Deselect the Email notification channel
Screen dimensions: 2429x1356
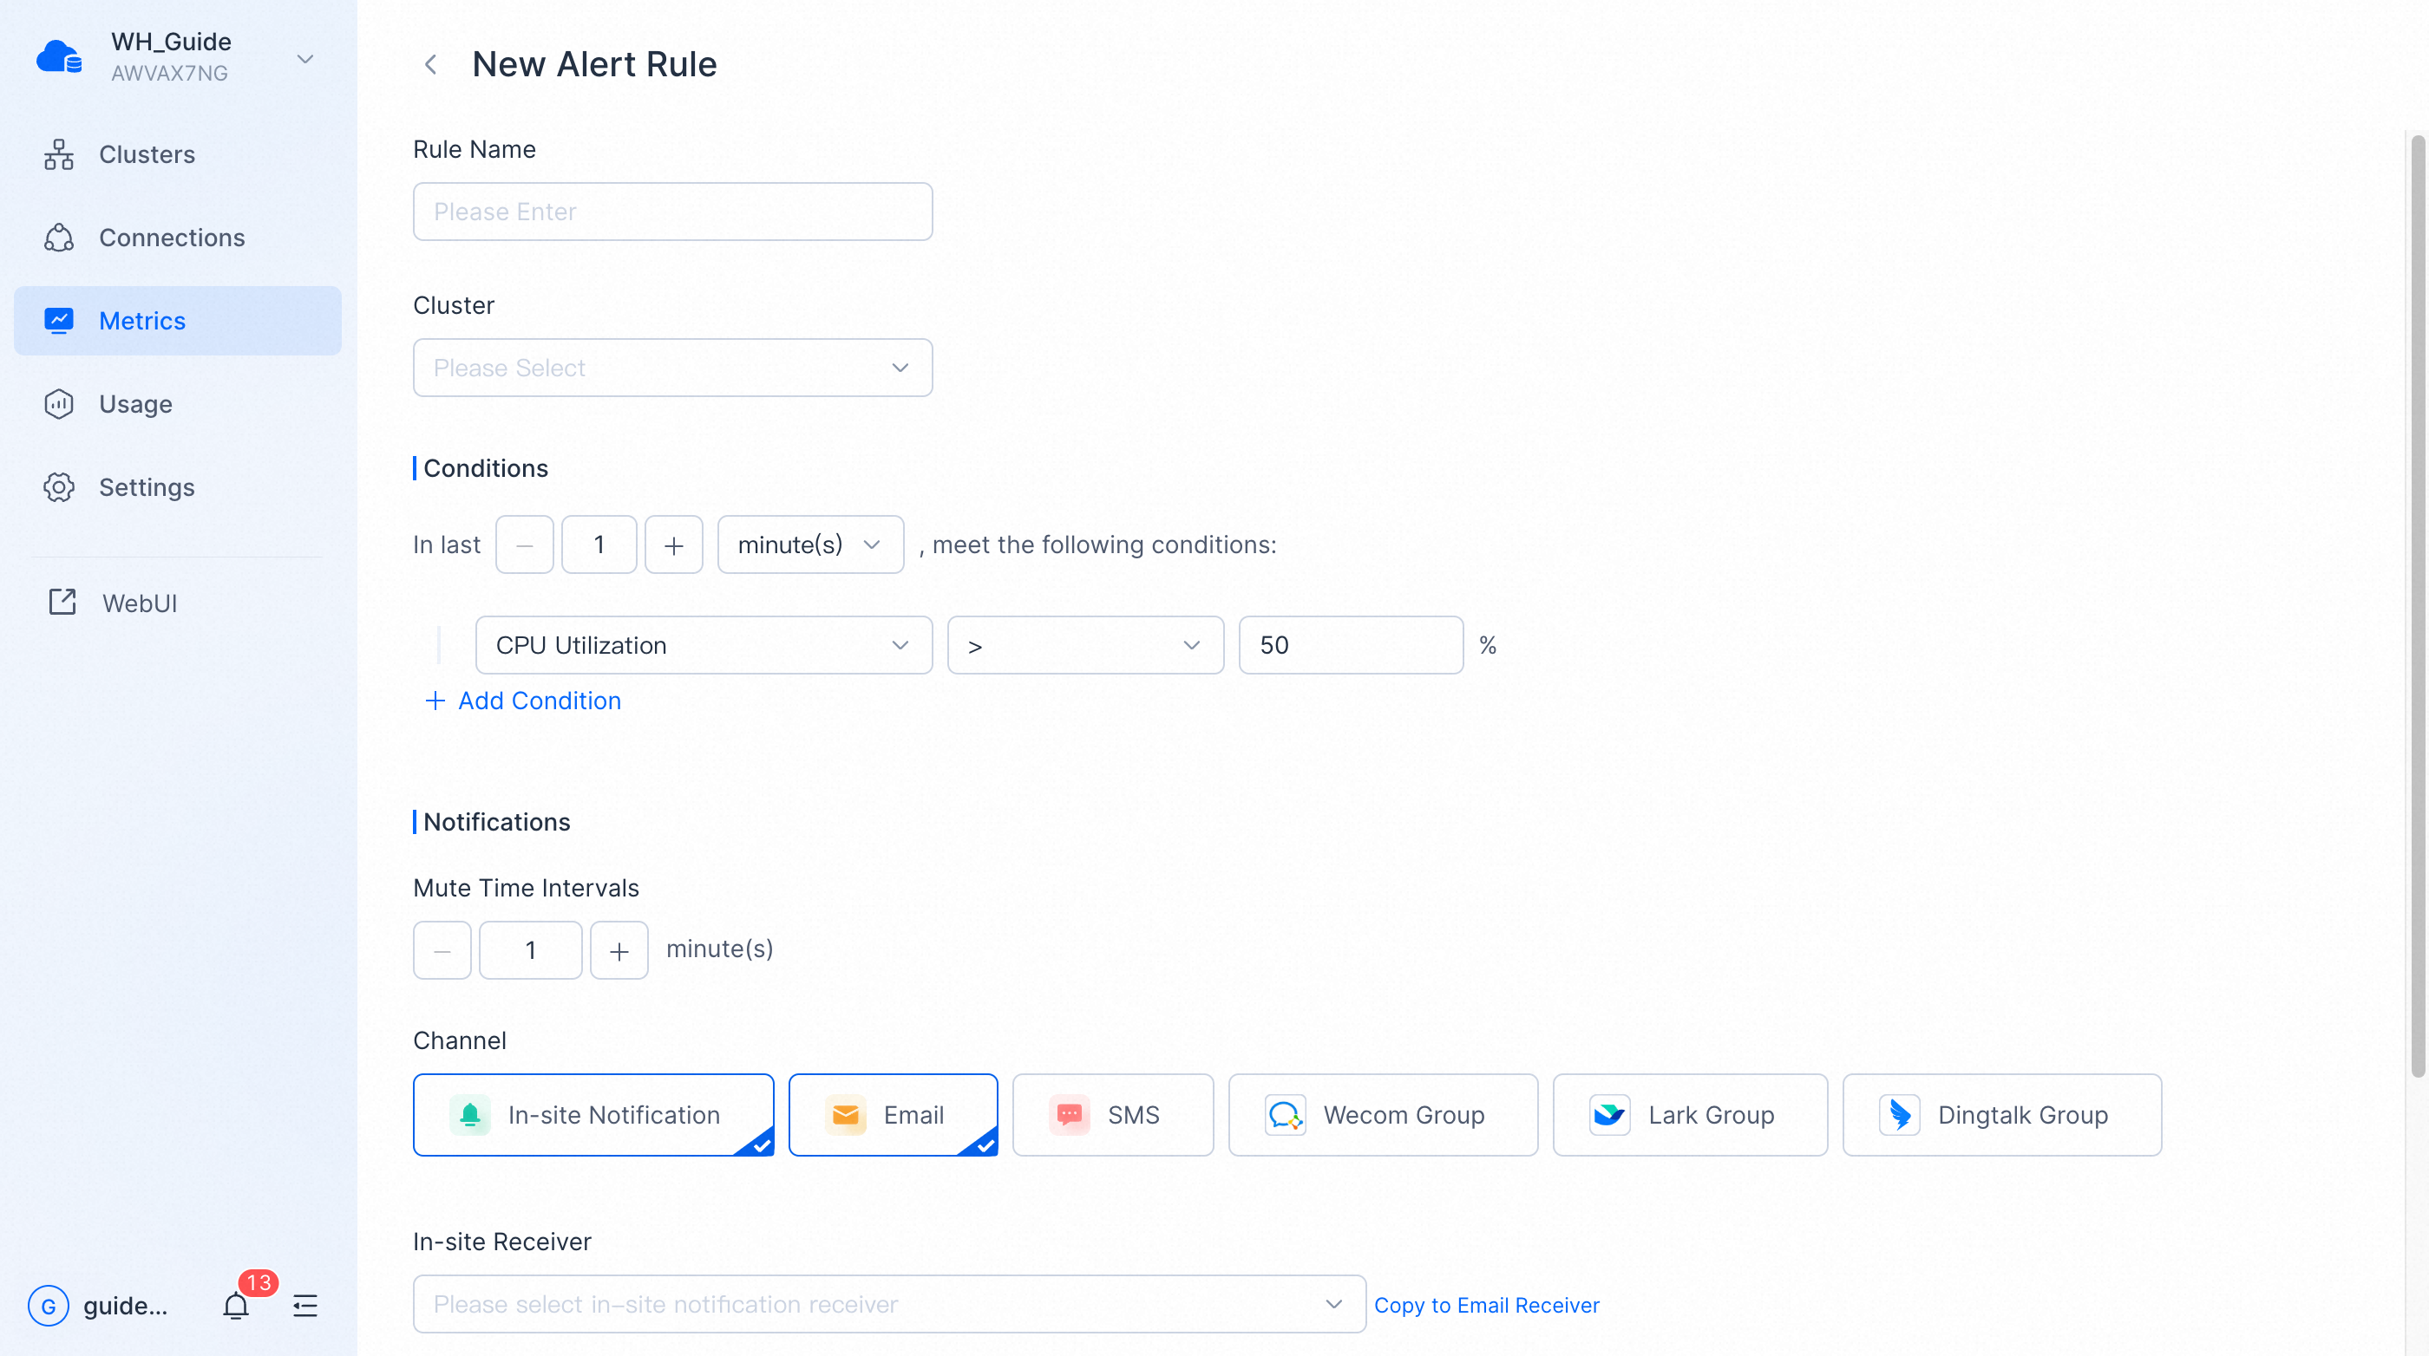[x=892, y=1115]
